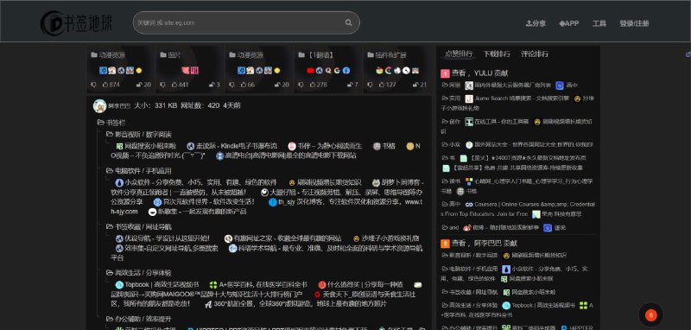Like the 动漫资源 card with 66 likes

(248, 85)
